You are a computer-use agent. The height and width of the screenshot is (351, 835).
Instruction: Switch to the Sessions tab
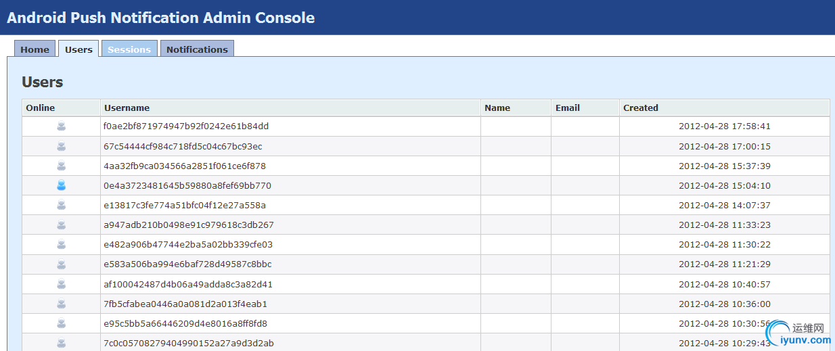click(129, 49)
